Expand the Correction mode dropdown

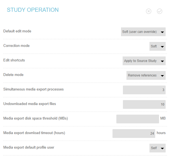[x=157, y=46]
